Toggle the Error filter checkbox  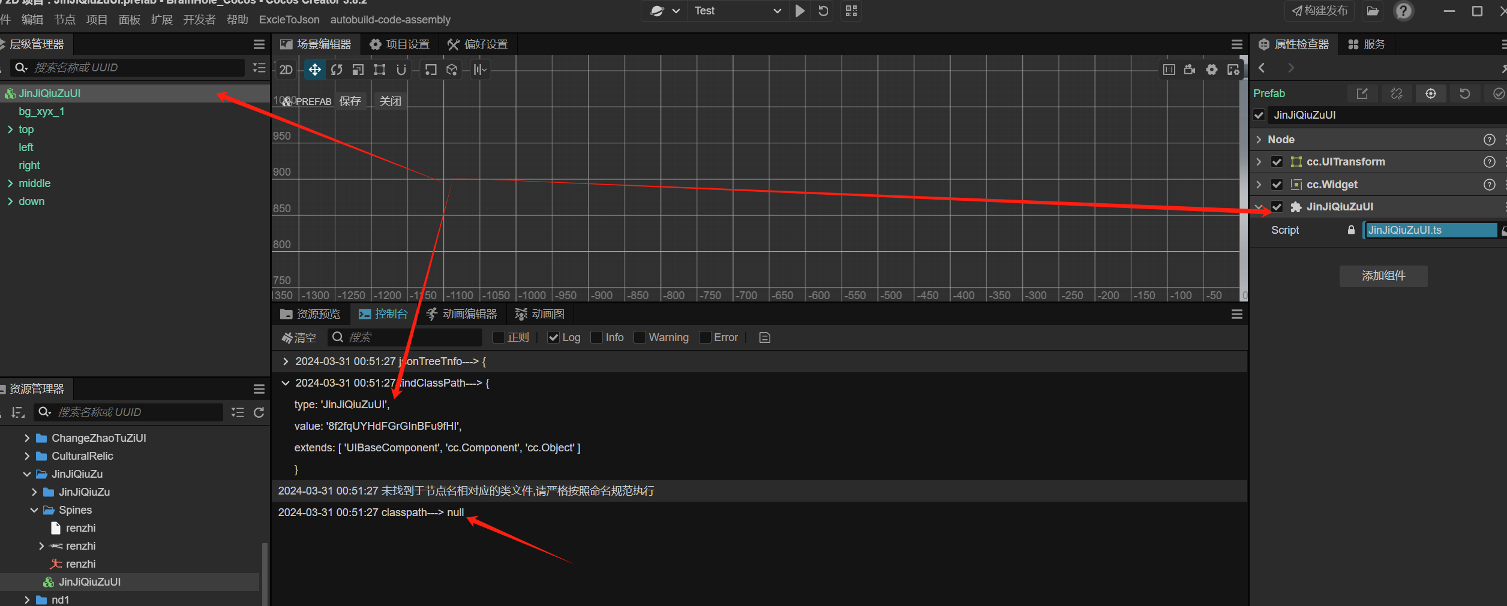(705, 337)
